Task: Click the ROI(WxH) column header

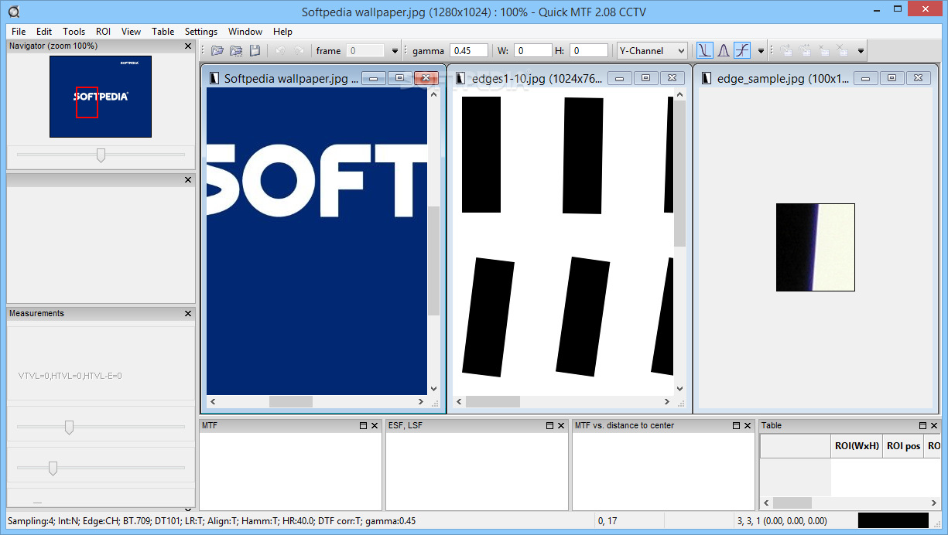Action: pyautogui.click(x=857, y=446)
